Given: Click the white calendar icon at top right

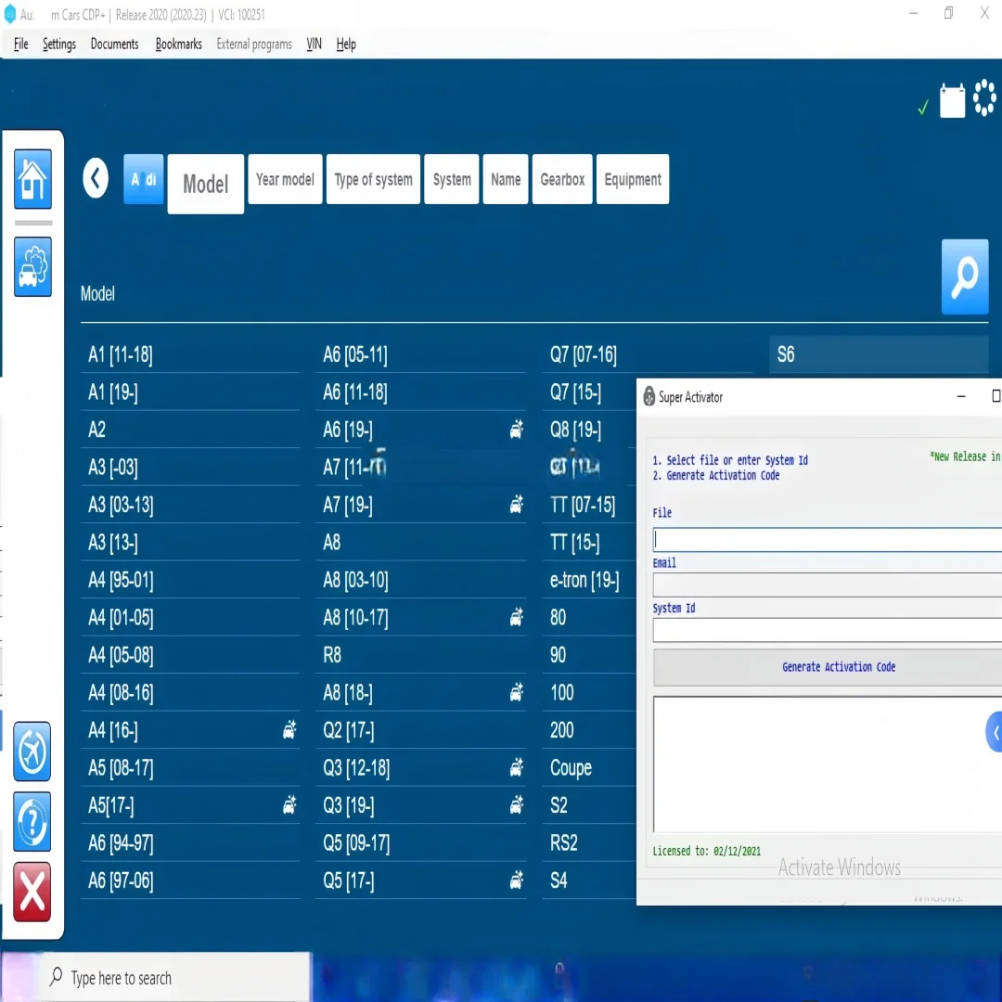Looking at the screenshot, I should [952, 100].
